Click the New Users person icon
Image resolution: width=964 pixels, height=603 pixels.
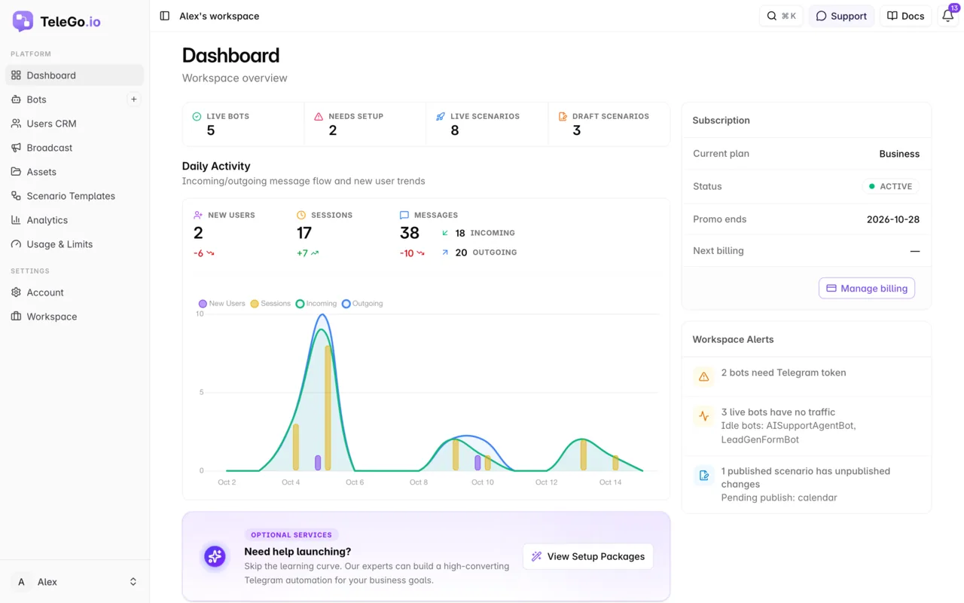[198, 215]
